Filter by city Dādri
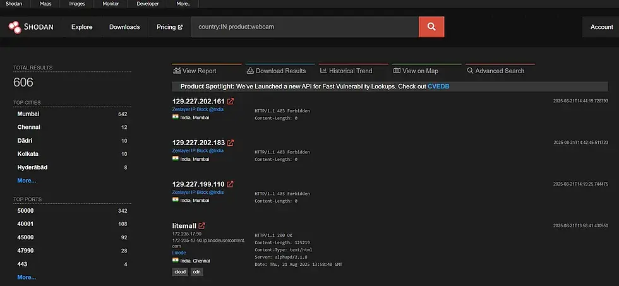This screenshot has height=286, width=619. click(x=25, y=141)
